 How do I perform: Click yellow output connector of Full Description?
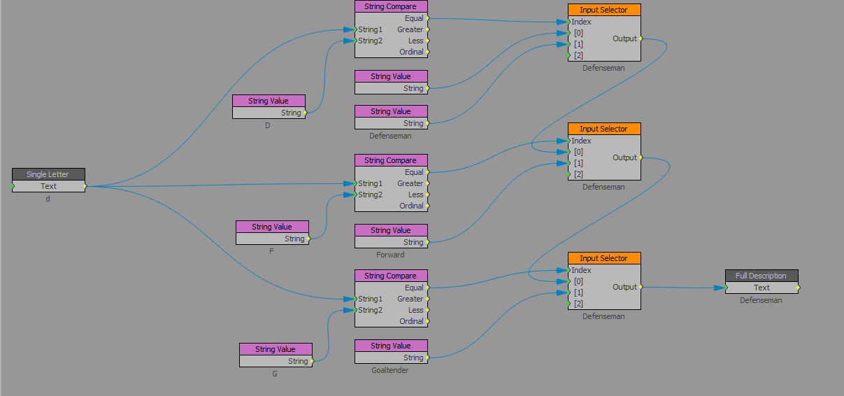coord(799,288)
